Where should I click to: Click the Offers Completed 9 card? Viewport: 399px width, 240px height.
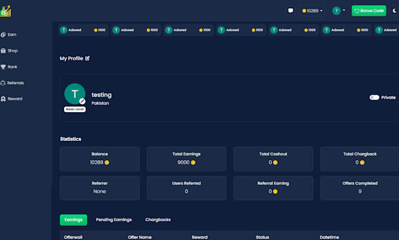click(360, 188)
